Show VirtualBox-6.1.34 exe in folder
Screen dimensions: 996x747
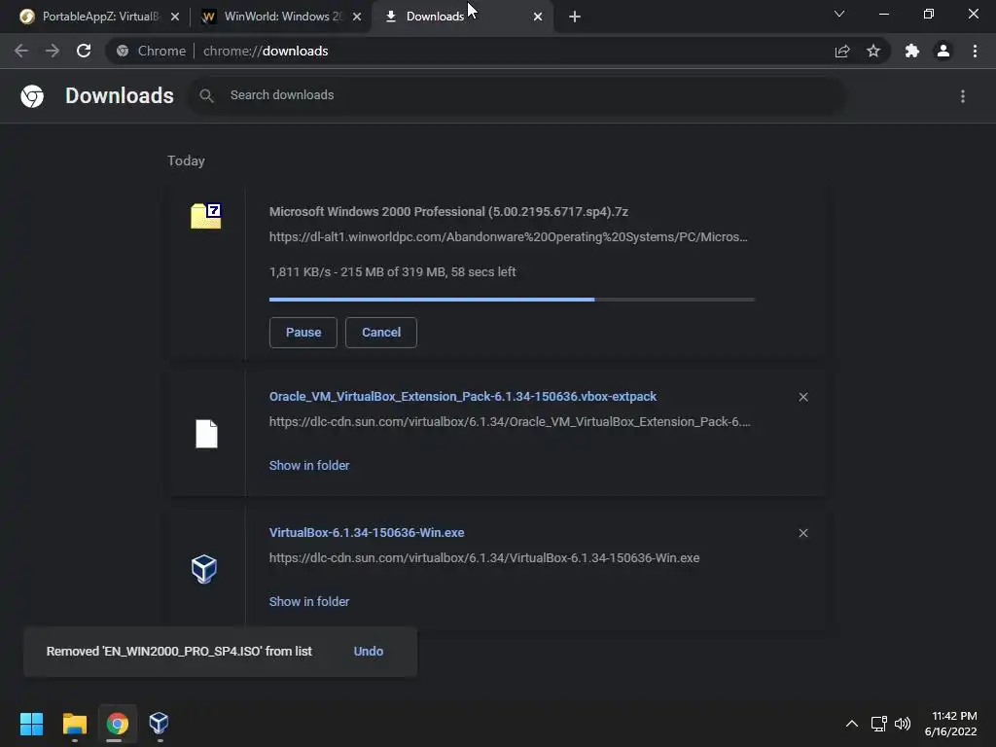point(309,601)
